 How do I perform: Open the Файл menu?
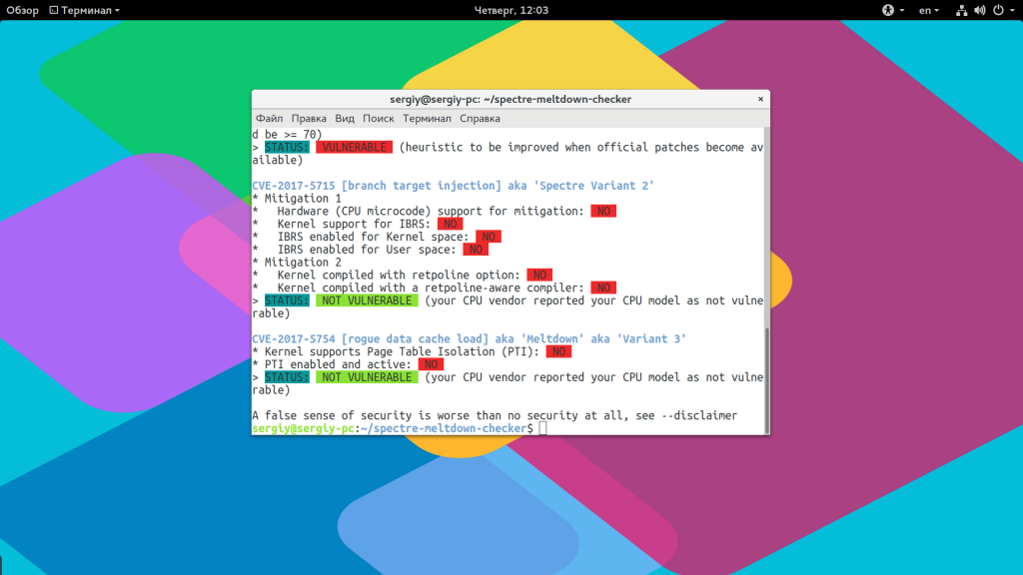pos(269,118)
